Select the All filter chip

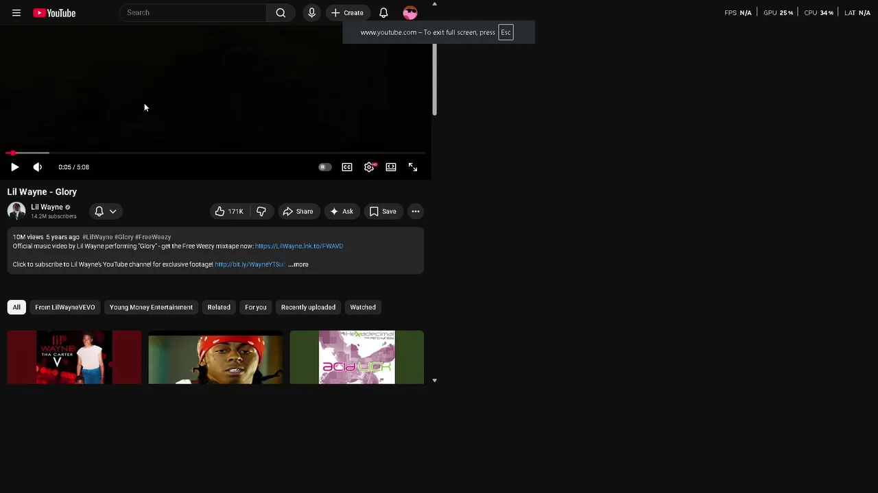[16, 307]
